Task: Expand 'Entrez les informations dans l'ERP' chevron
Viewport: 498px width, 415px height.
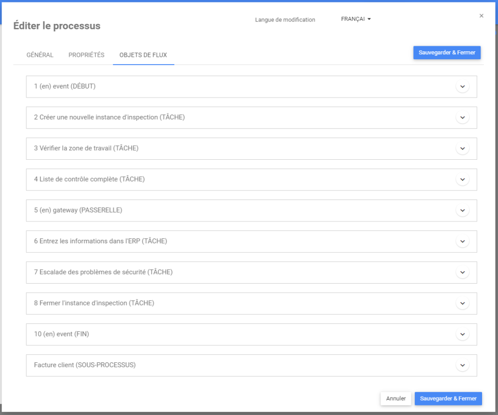Action: pyautogui.click(x=463, y=241)
